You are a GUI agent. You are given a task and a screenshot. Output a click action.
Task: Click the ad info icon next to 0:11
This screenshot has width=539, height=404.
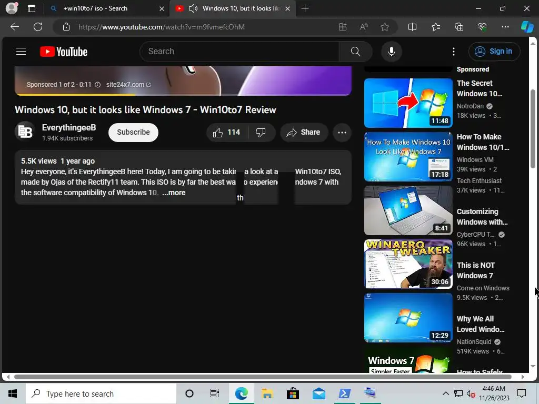[x=97, y=85]
